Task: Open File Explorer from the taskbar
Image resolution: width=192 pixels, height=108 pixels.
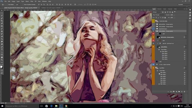Action: coord(56,106)
